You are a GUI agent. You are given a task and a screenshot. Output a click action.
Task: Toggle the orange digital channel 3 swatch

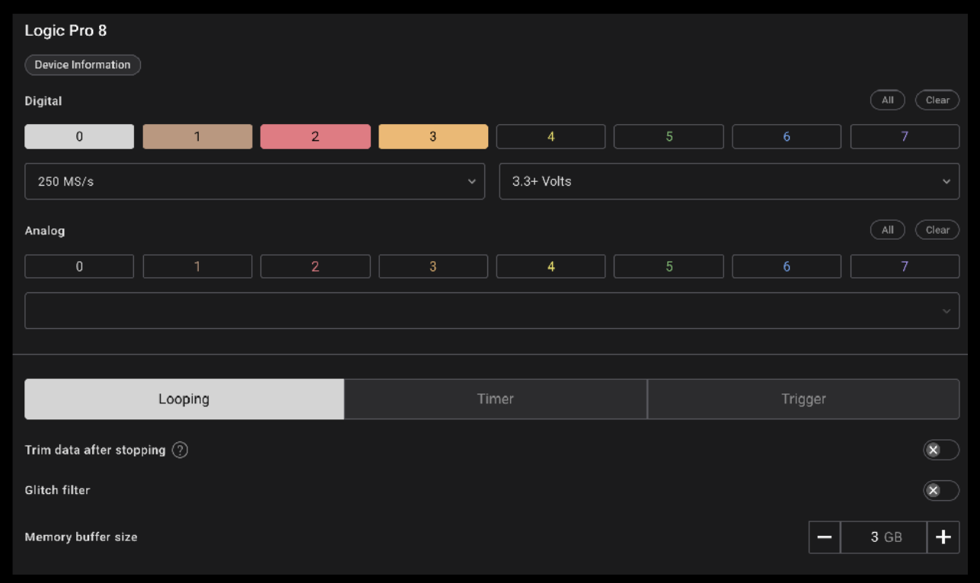coord(433,137)
